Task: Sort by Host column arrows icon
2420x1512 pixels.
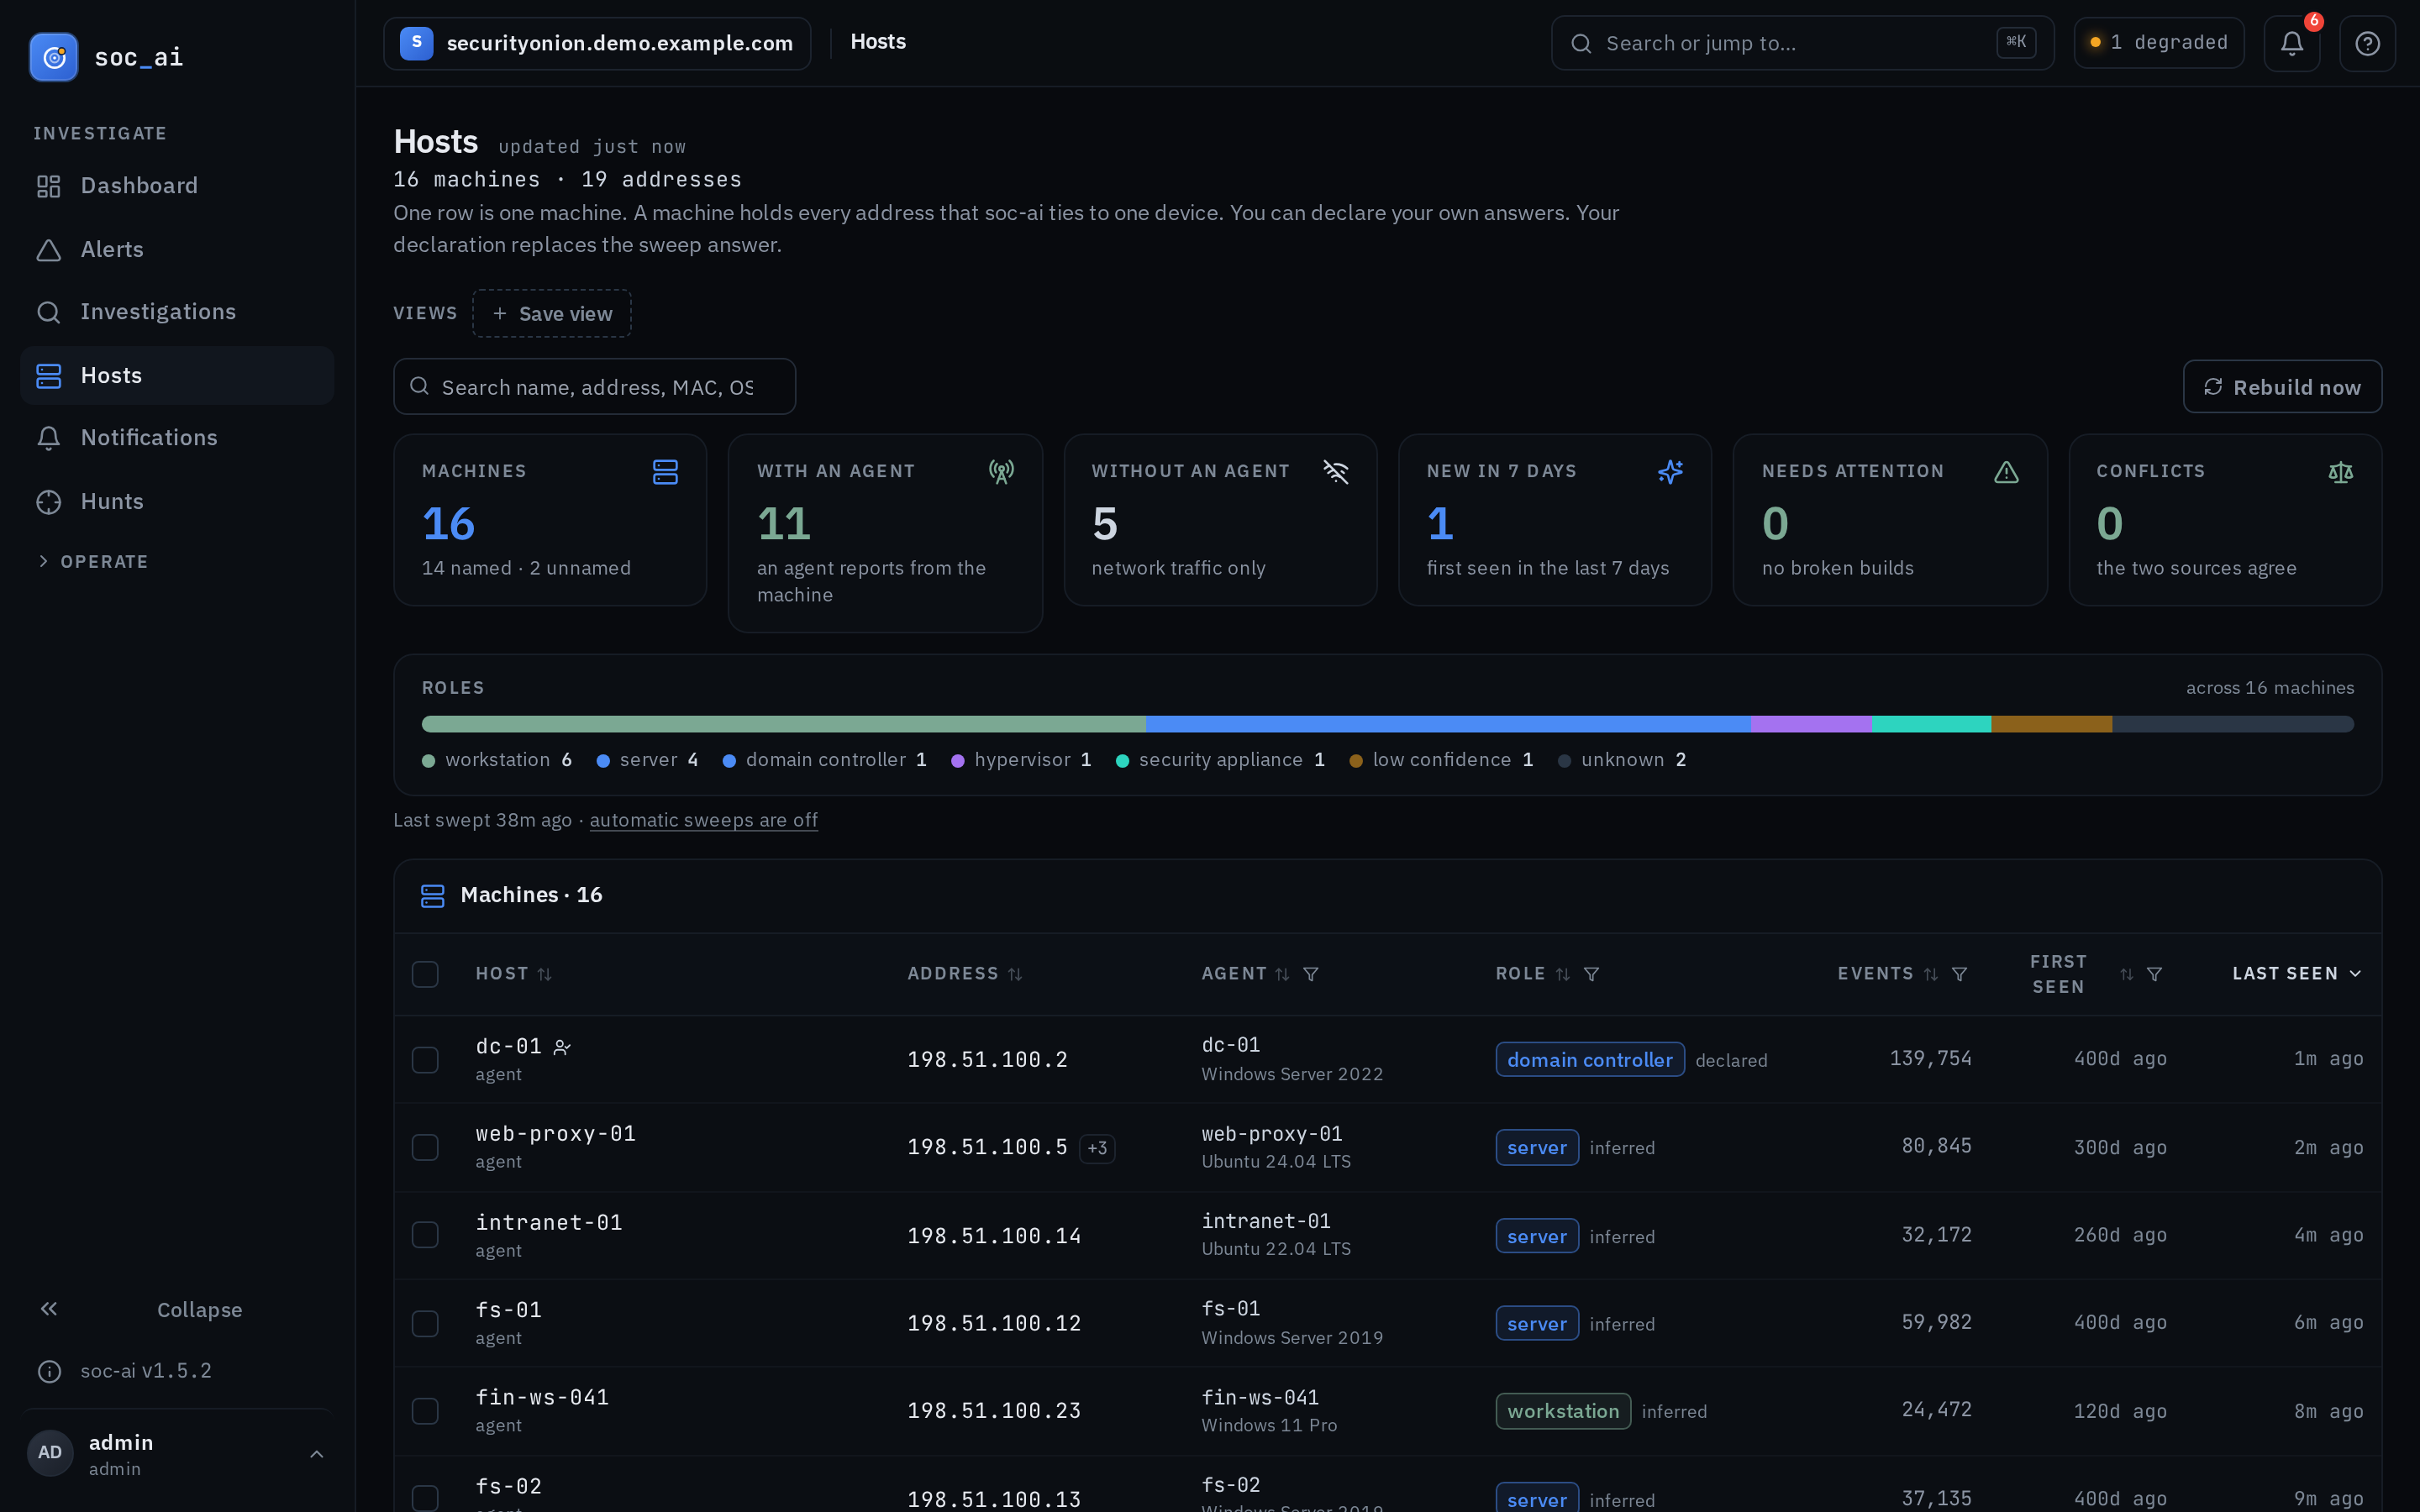Action: point(544,974)
